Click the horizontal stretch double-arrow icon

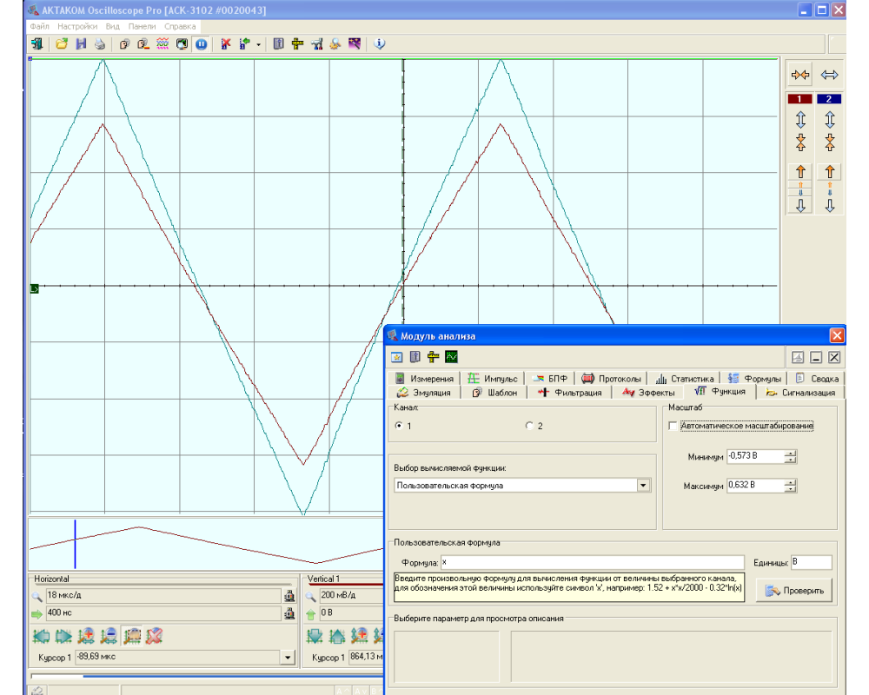[830, 75]
